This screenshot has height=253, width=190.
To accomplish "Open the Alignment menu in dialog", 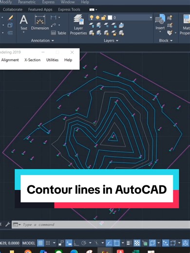I will click(x=10, y=60).
